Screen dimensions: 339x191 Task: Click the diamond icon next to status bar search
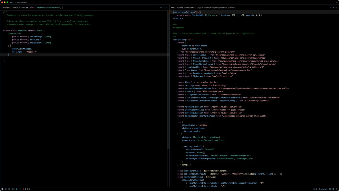click(x=20, y=189)
